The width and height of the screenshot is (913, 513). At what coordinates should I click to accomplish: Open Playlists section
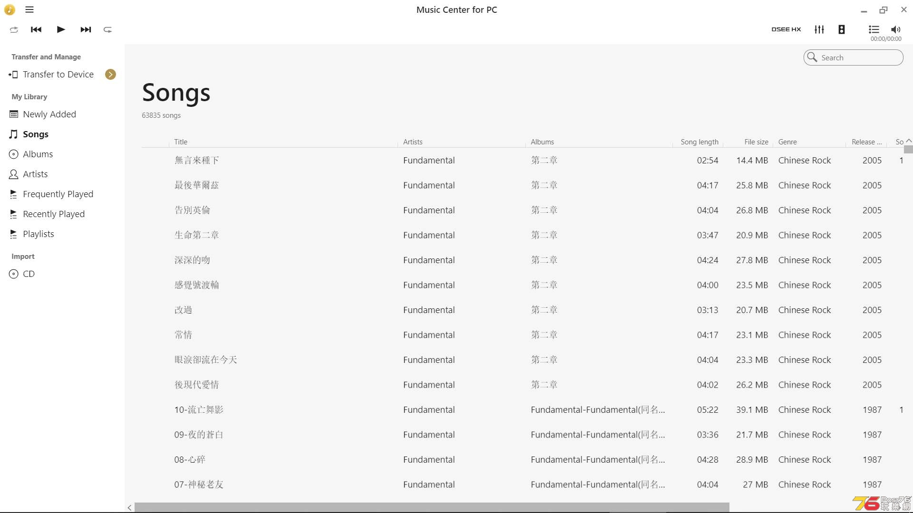click(x=39, y=234)
